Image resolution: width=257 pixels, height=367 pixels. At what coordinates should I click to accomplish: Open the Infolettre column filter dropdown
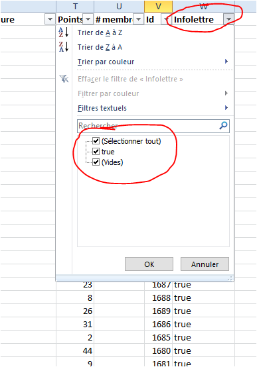pos(228,19)
